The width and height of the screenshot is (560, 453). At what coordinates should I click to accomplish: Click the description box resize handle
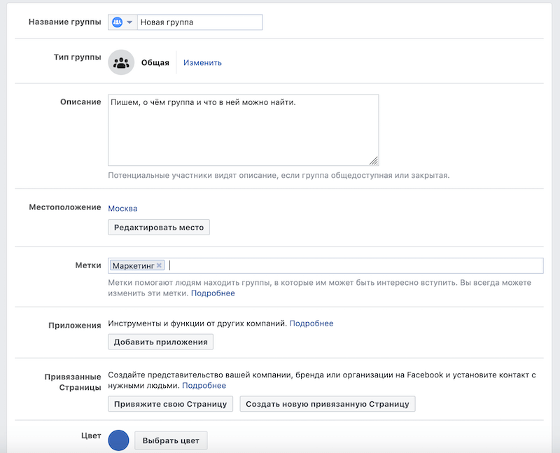374,160
